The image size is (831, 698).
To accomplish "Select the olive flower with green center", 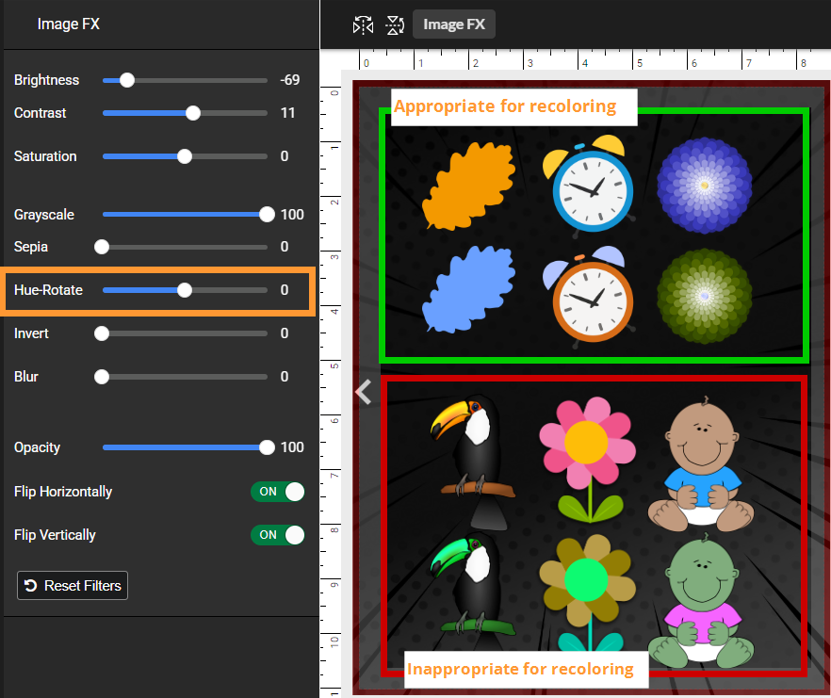I will coord(588,592).
